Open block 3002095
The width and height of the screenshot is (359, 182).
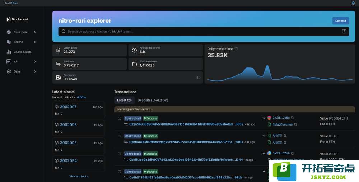68,143
